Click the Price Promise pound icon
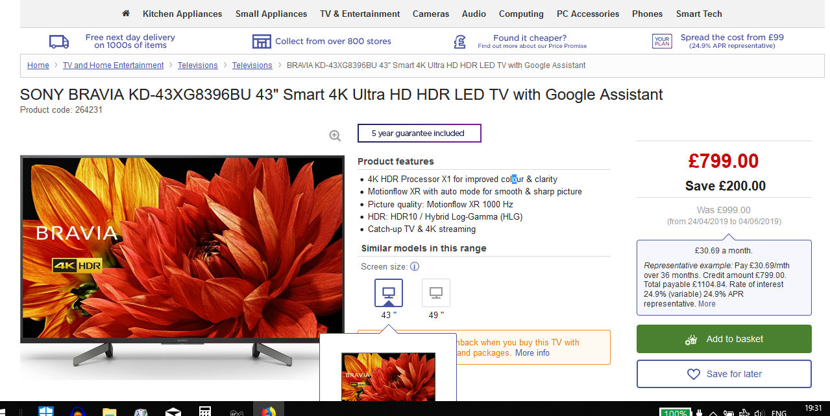 tap(459, 41)
